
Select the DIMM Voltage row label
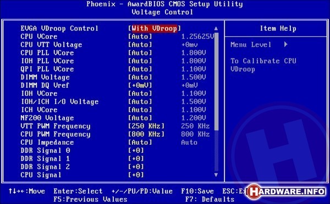pos(45,77)
